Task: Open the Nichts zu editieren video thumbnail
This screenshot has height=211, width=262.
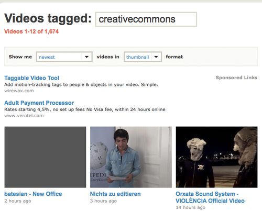Action: [x=131, y=157]
